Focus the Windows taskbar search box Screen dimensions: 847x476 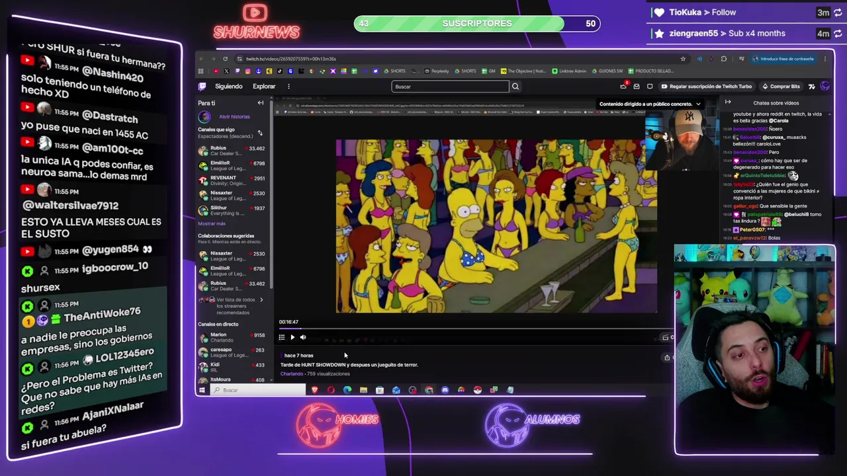point(258,390)
